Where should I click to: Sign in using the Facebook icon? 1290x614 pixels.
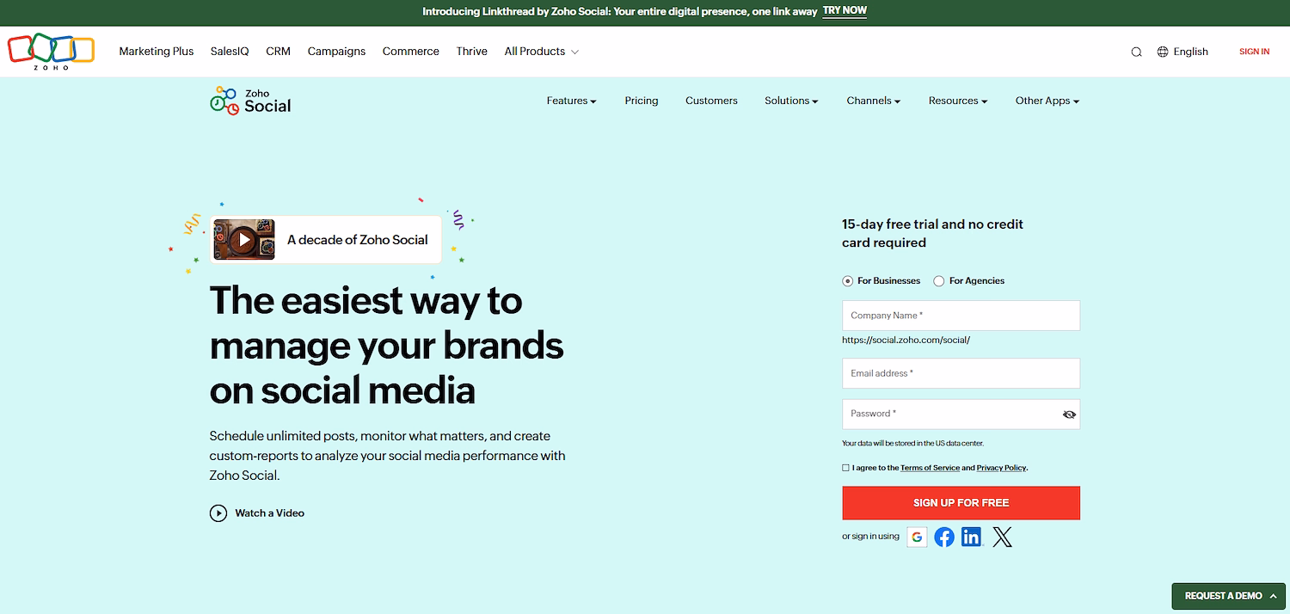(x=944, y=537)
